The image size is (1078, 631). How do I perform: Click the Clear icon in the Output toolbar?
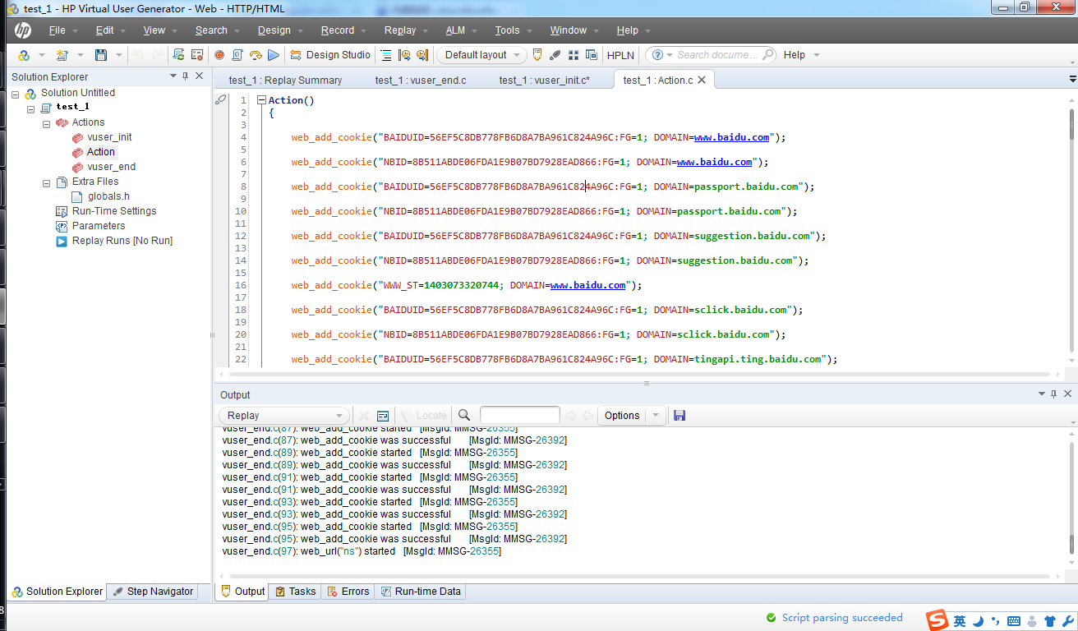click(x=365, y=416)
